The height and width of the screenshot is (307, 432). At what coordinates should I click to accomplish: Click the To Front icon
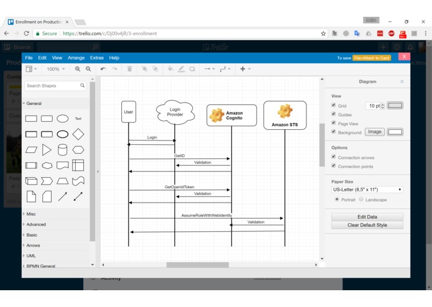pos(144,69)
